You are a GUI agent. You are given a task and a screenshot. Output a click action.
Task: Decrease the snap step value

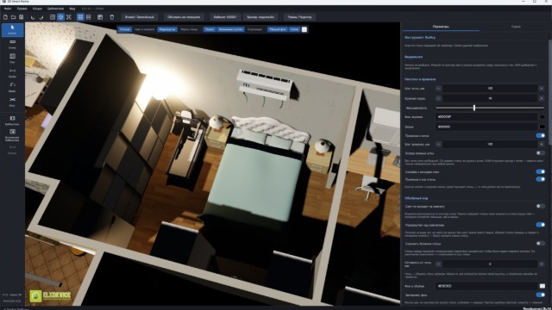click(438, 144)
